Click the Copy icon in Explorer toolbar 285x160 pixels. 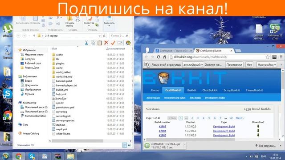pos(93,43)
